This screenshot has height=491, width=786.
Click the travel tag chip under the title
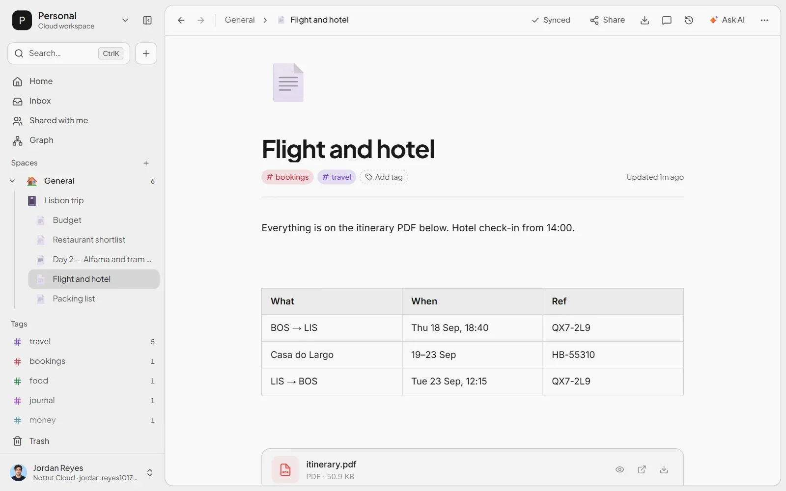[337, 177]
